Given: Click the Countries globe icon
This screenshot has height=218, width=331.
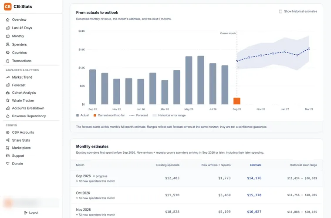Looking at the screenshot, I should [x=8, y=53].
